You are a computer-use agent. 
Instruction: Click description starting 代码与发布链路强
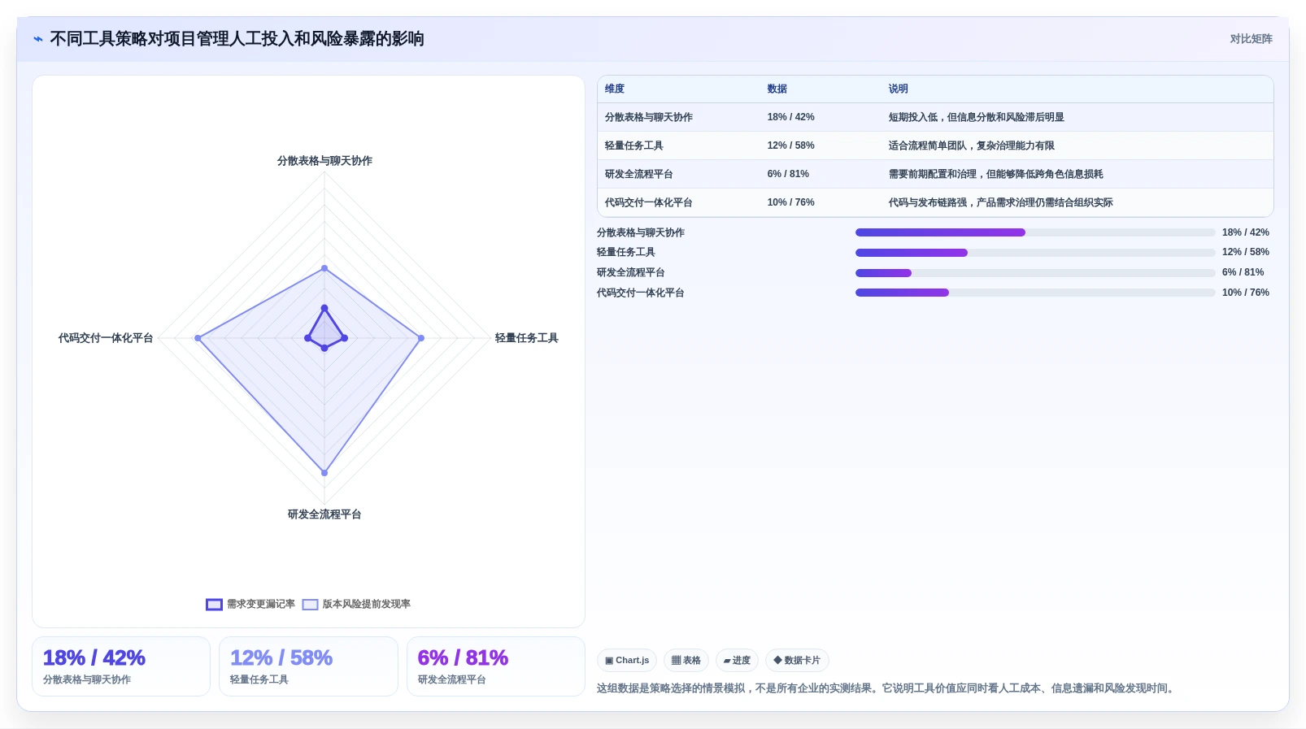coord(1000,202)
